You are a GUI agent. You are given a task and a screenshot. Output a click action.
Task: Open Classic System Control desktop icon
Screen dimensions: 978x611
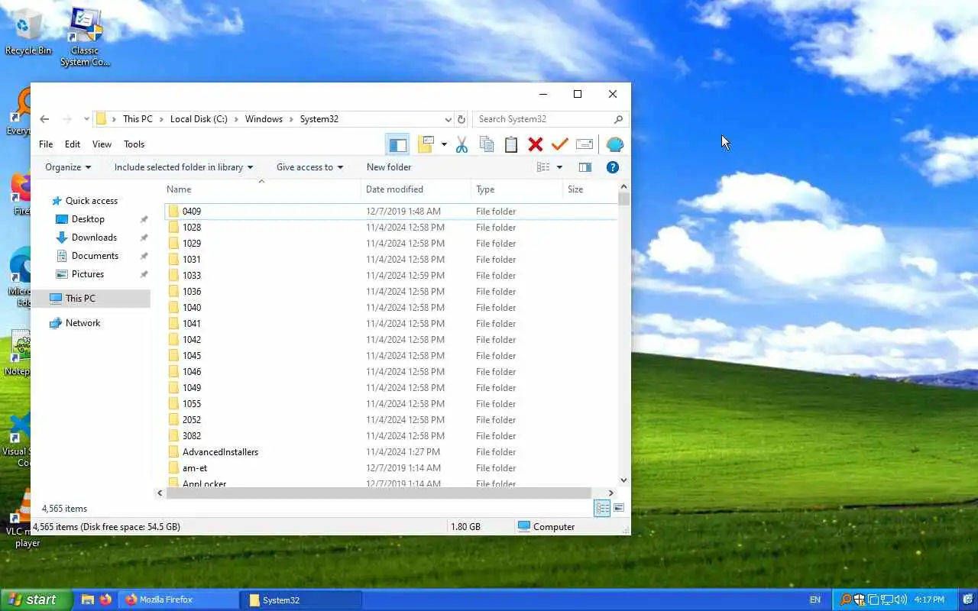click(x=85, y=37)
